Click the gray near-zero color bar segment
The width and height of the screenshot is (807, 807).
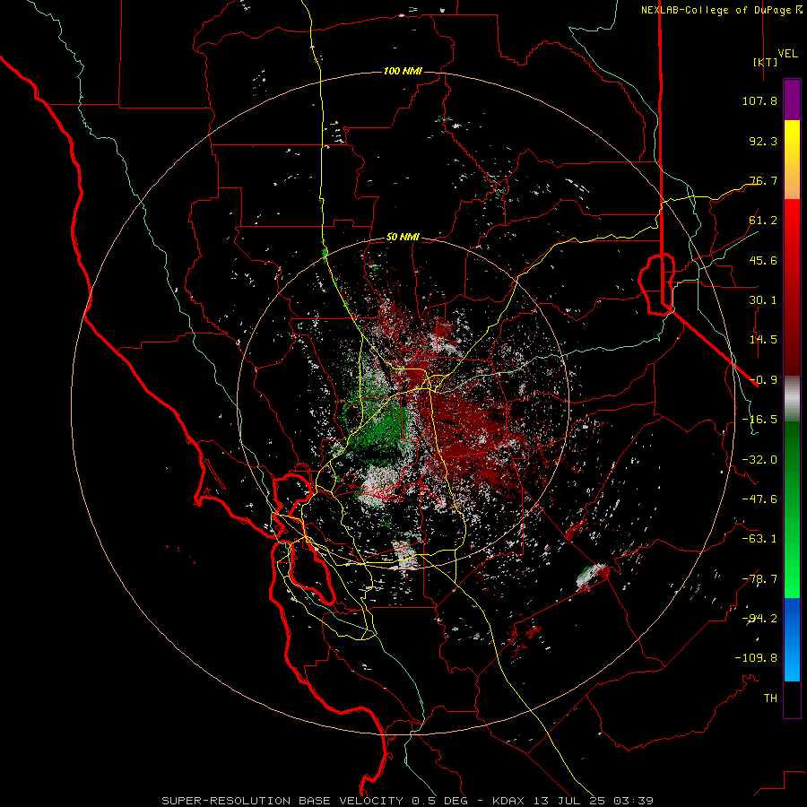[x=792, y=399]
